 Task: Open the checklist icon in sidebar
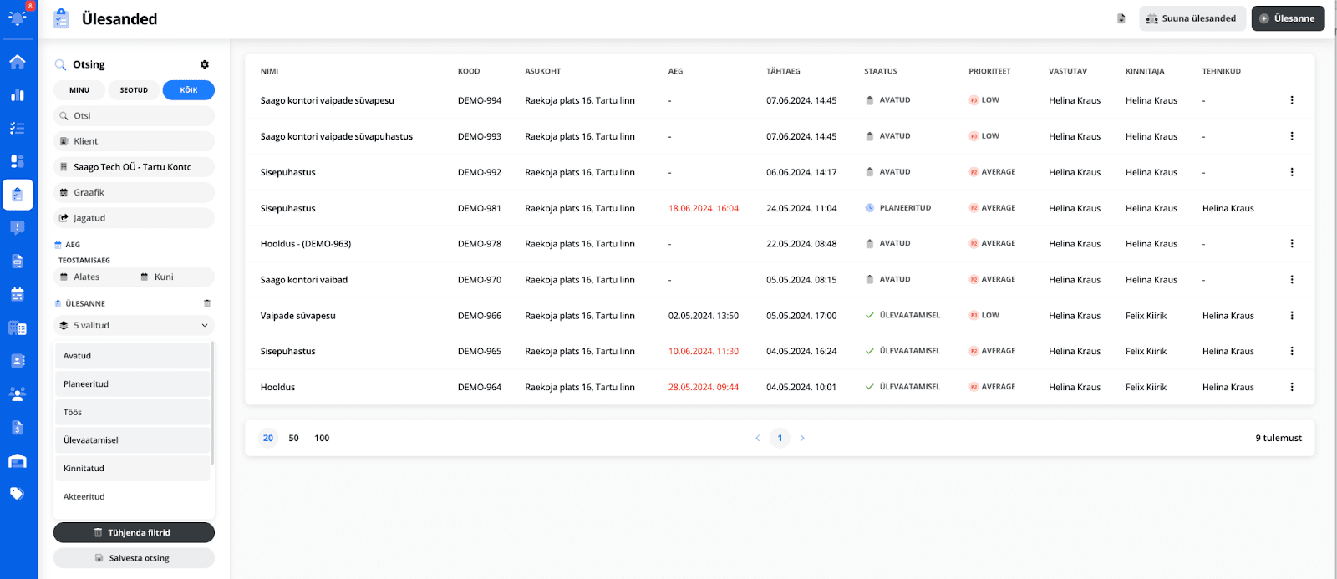tap(18, 128)
